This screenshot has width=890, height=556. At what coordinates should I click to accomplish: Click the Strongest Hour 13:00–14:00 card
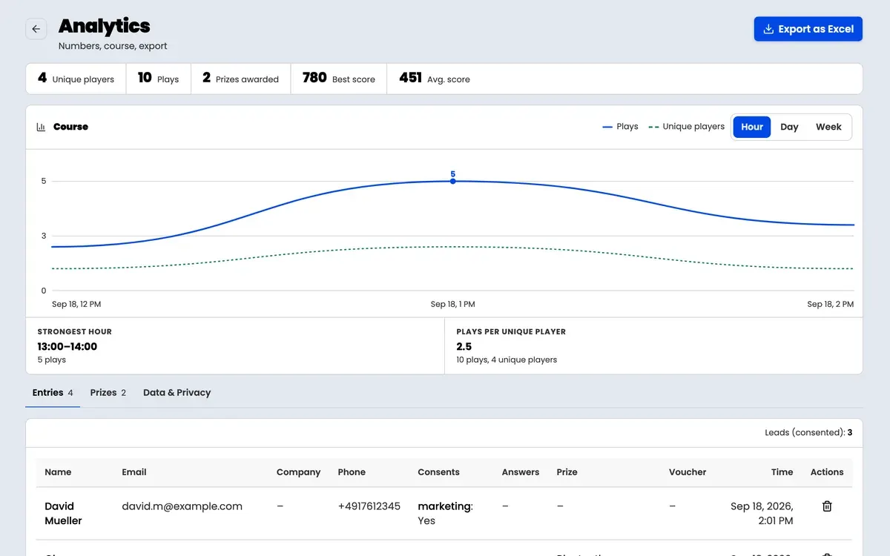pos(235,346)
